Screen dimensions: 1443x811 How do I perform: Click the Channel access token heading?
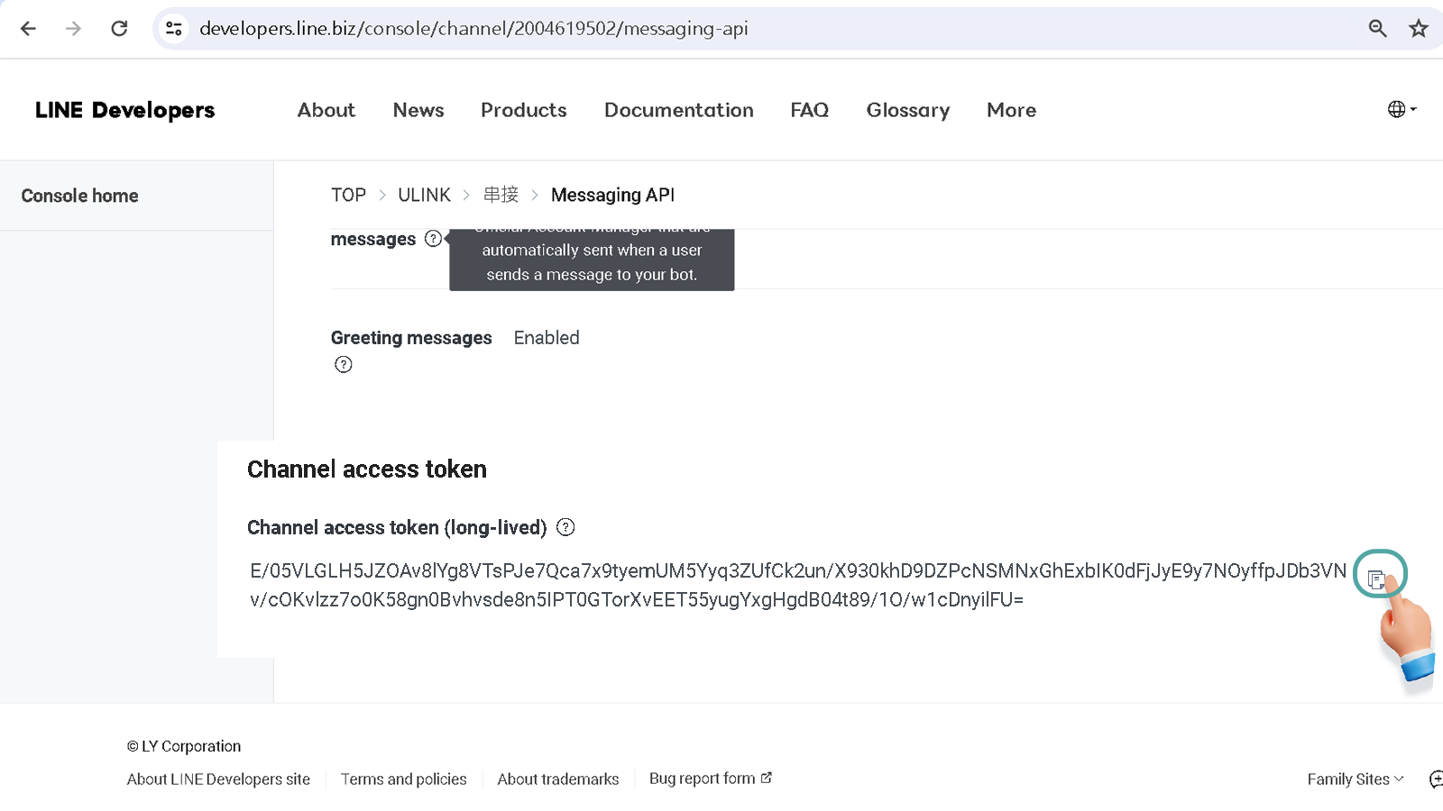[367, 469]
